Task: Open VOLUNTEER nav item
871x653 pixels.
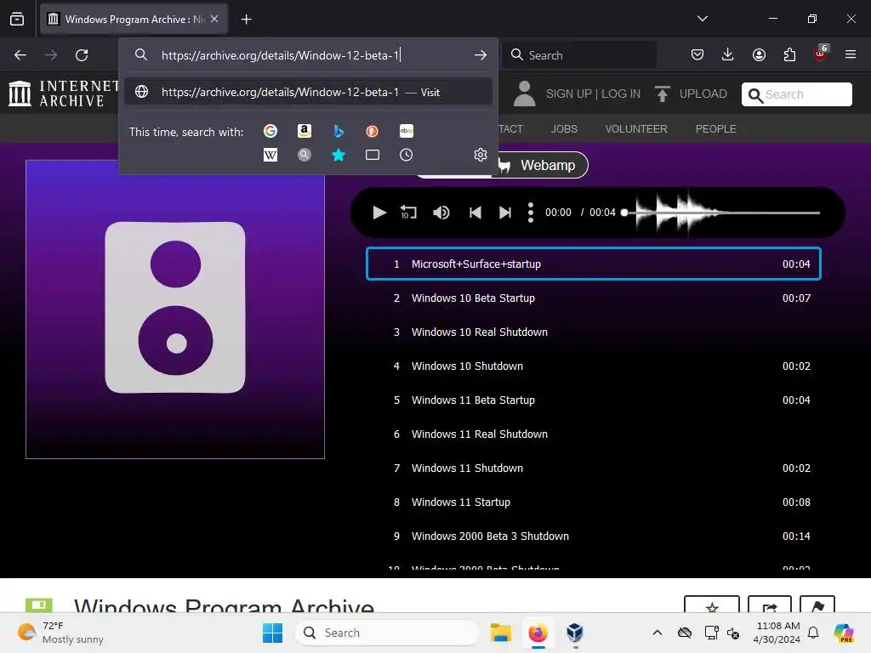Action: click(636, 129)
